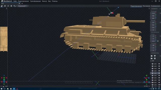Expand chevron at bottom-left status bar
The image size is (161, 90).
(x=1, y=86)
